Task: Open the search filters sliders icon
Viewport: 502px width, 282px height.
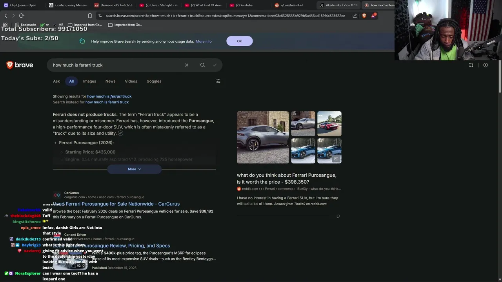Action: [x=218, y=81]
